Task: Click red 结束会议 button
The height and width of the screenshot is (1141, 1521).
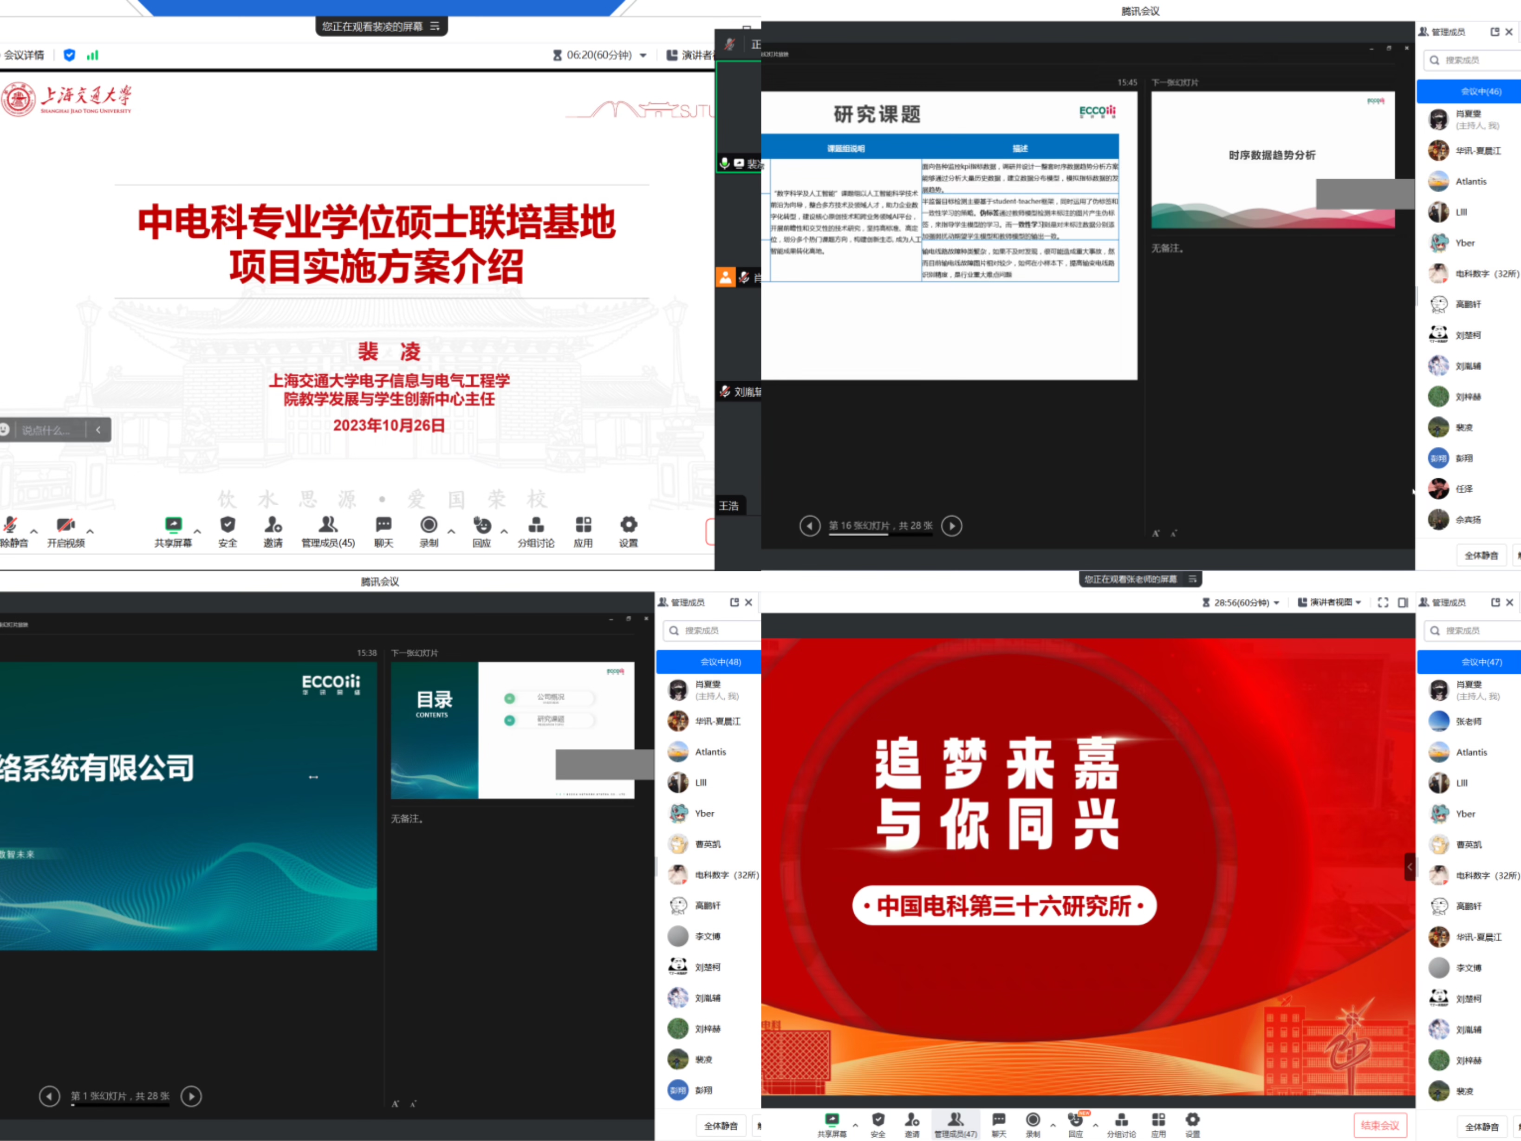Action: pos(1380,1125)
